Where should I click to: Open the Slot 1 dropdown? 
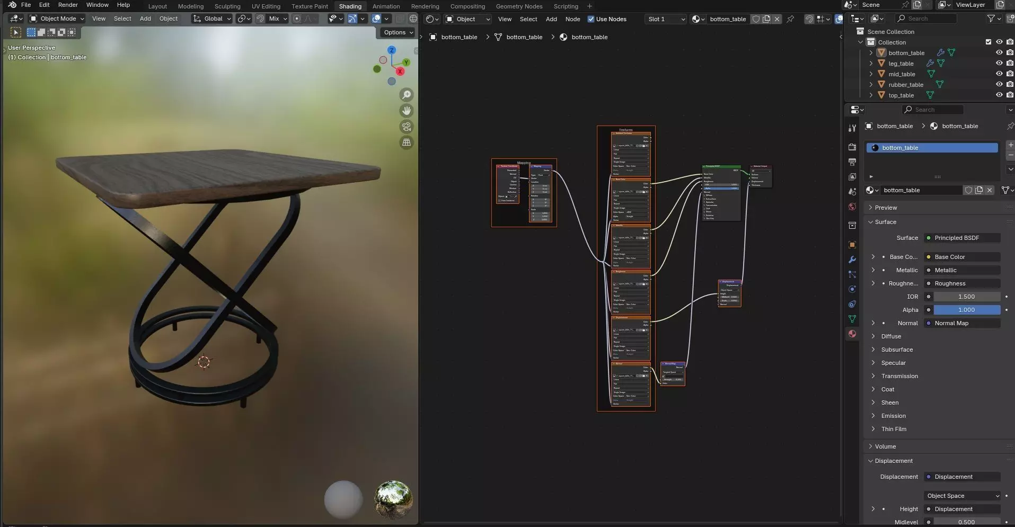click(666, 19)
